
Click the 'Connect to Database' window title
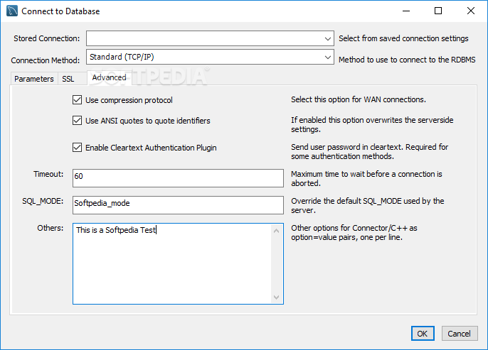[x=60, y=11]
